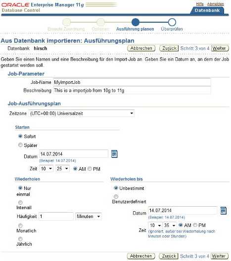Screen dimensions: 231x261
Task: Open calendar picker for start Datum
Action: (x=114, y=154)
